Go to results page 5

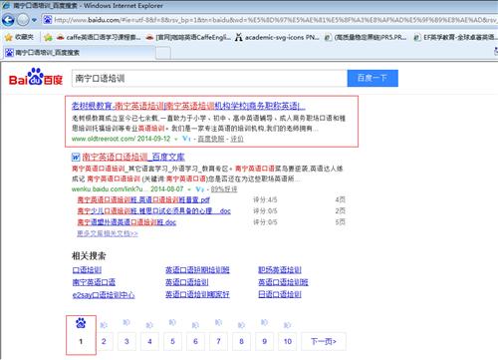[172, 341]
